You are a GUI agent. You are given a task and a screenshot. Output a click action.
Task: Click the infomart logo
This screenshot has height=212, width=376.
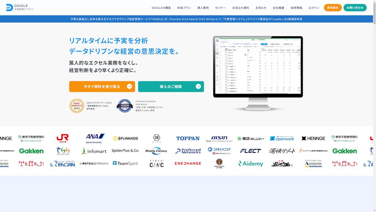pos(94,151)
